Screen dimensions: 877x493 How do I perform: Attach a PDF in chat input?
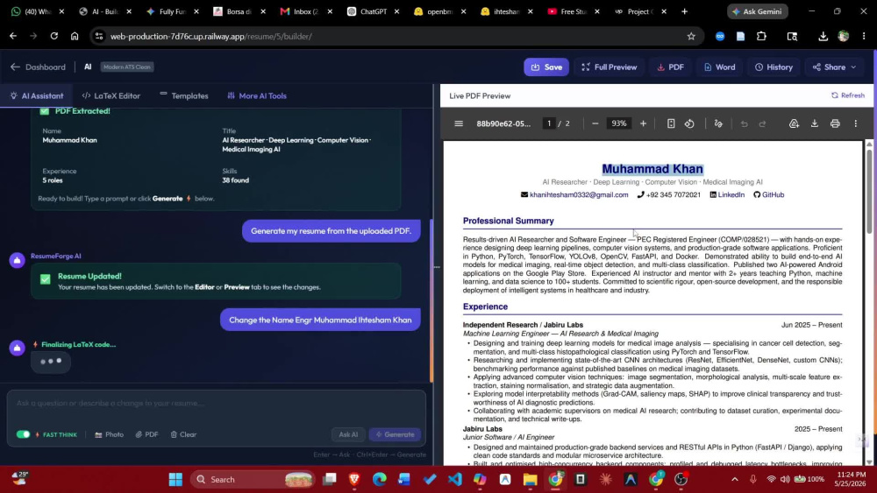pyautogui.click(x=146, y=434)
